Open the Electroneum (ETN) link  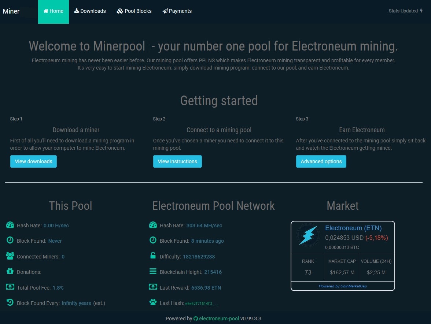[353, 228]
